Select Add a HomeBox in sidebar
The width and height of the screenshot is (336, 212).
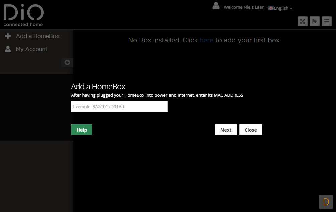tap(37, 36)
